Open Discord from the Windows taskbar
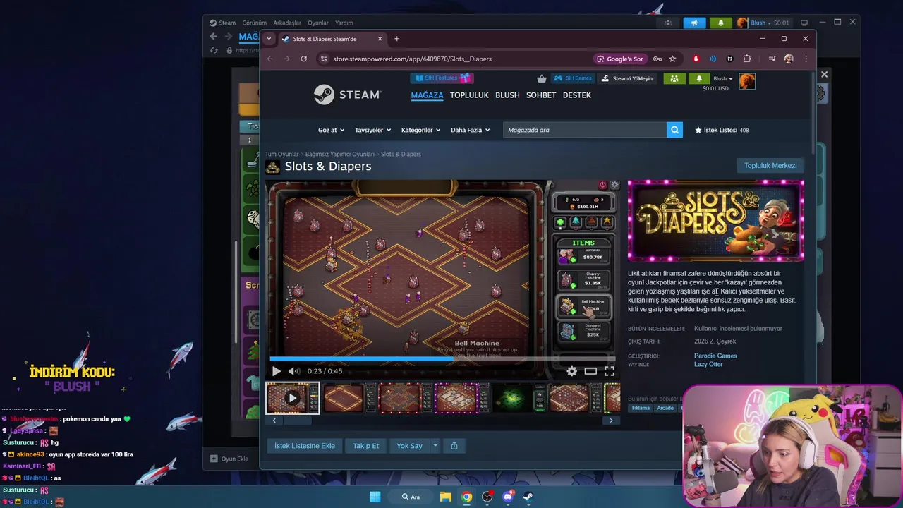 508,497
